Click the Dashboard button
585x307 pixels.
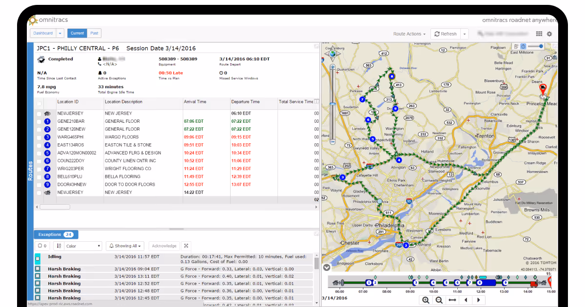pos(43,33)
